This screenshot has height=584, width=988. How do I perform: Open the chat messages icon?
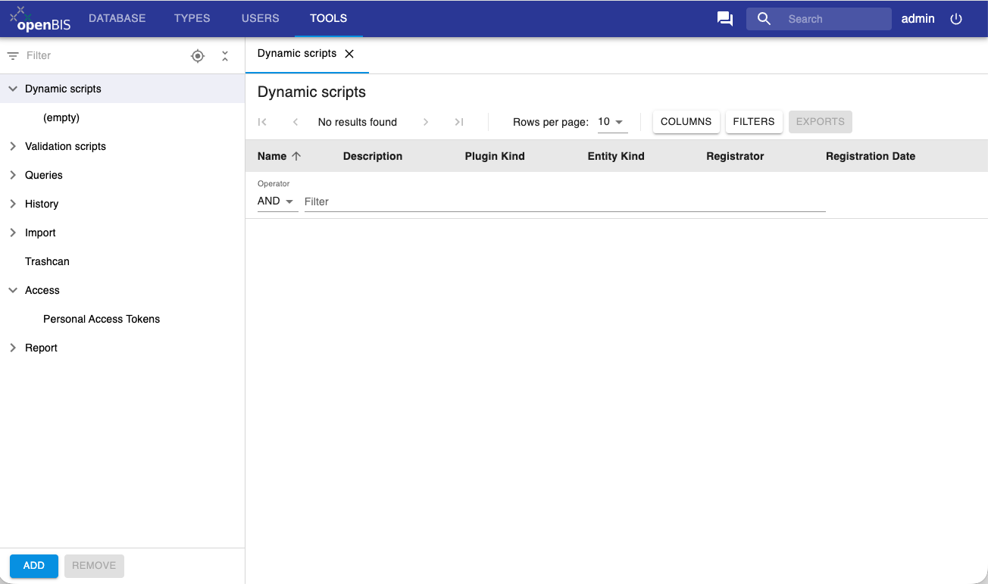click(x=725, y=19)
